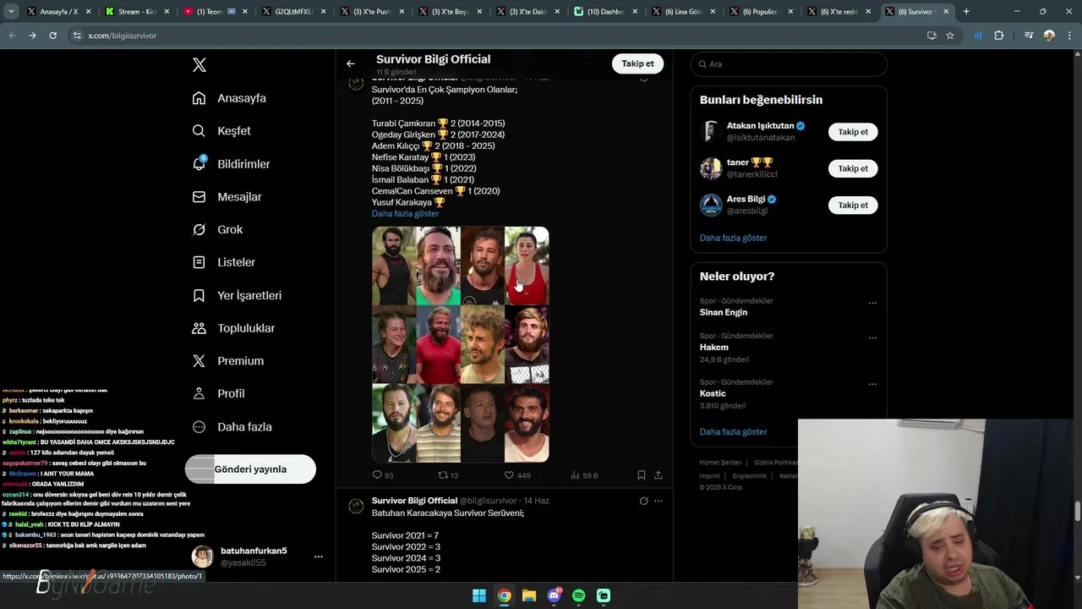Click the share icon on champions post
Image resolution: width=1082 pixels, height=609 pixels.
[658, 475]
